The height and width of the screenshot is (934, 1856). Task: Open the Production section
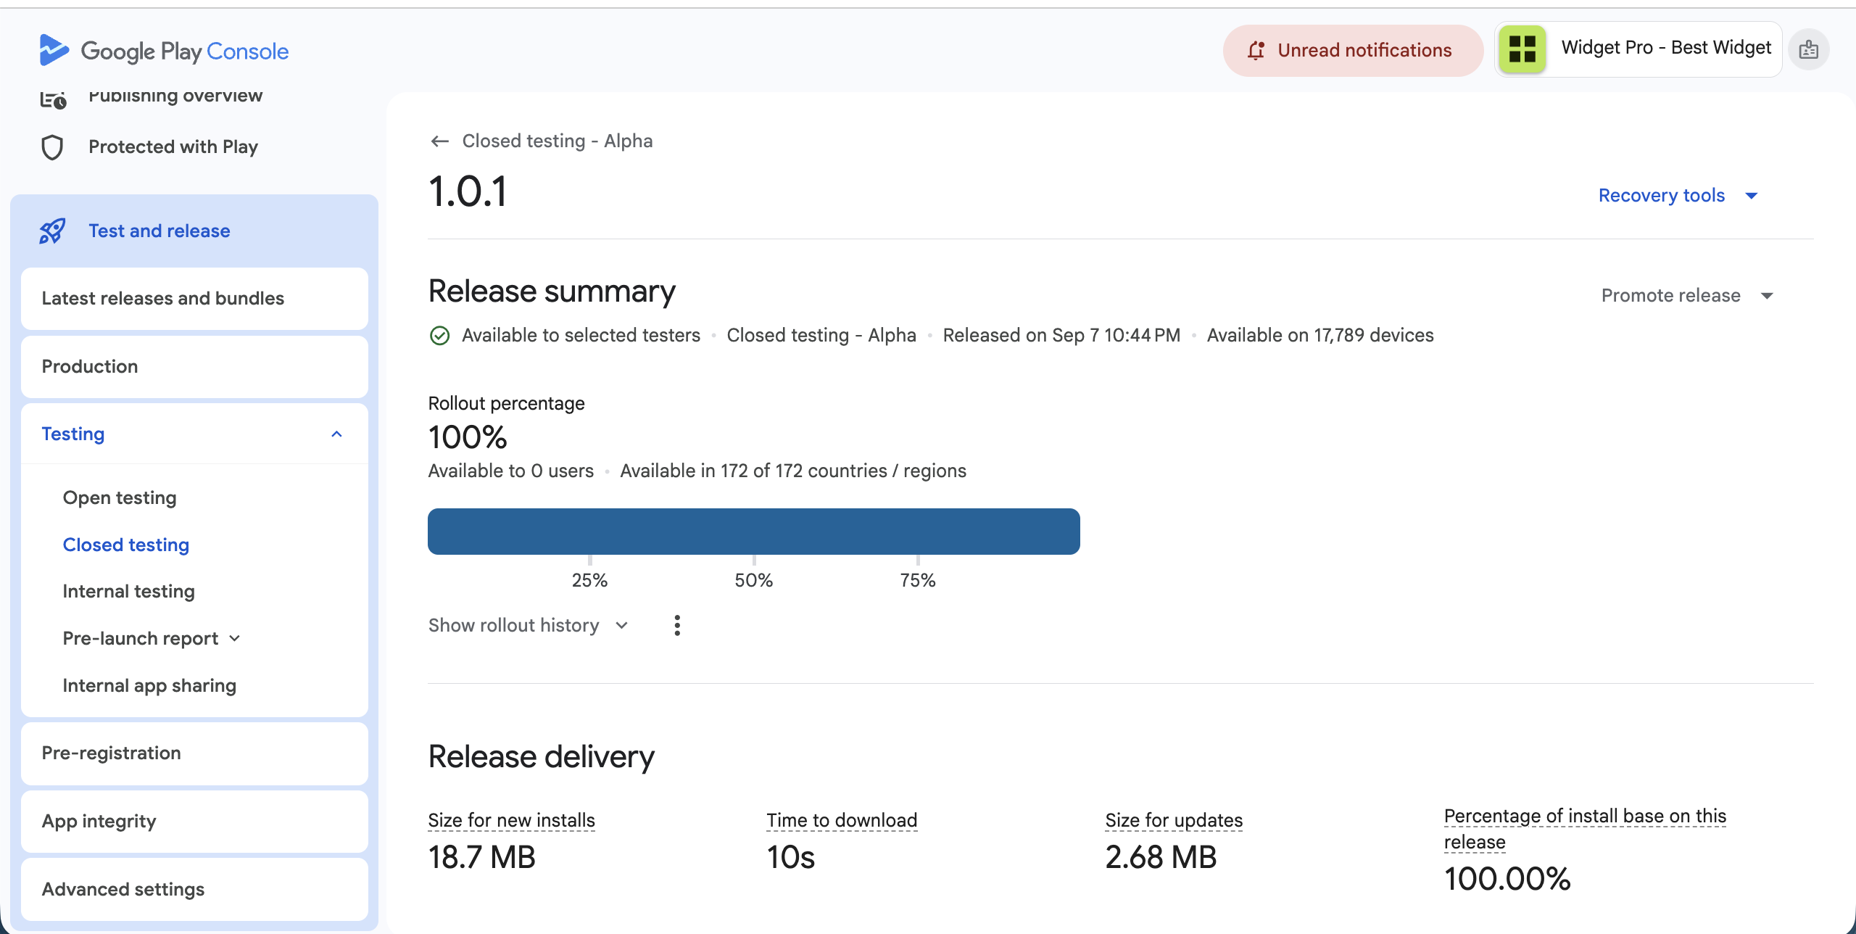click(x=194, y=366)
